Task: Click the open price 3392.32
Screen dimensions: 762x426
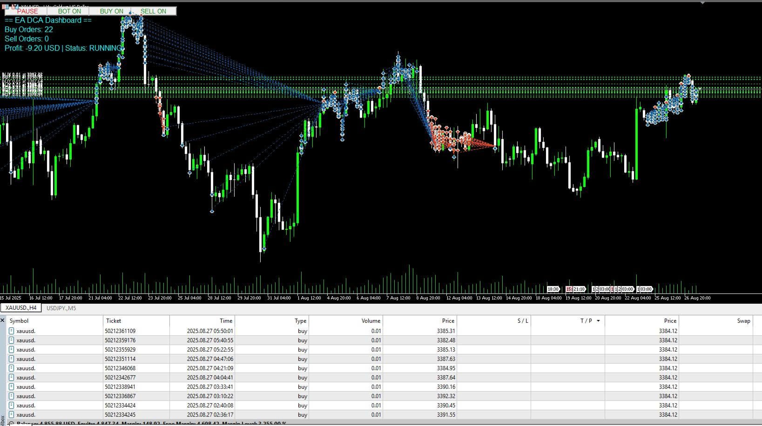Action: [x=446, y=396]
